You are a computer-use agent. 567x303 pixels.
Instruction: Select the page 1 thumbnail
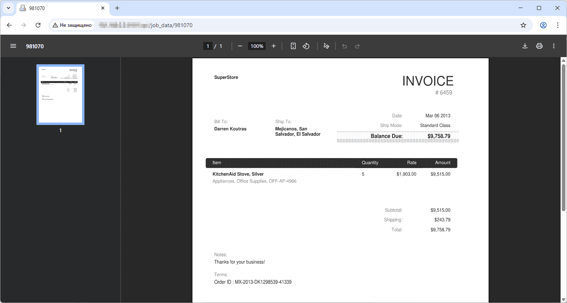point(60,94)
